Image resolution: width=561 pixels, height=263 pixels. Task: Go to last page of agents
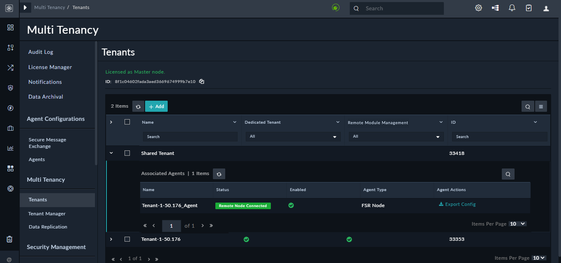click(211, 226)
